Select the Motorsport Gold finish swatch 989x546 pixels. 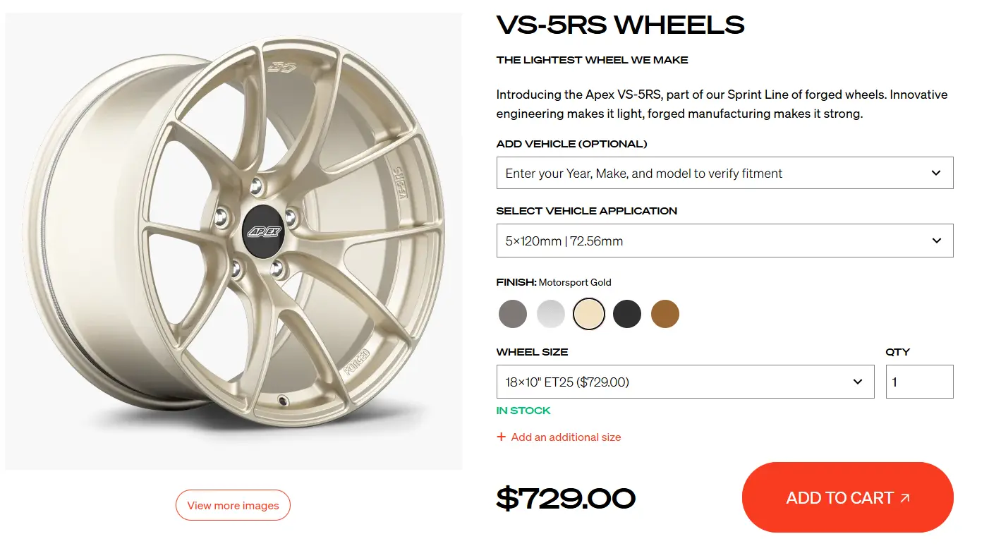[x=589, y=314]
